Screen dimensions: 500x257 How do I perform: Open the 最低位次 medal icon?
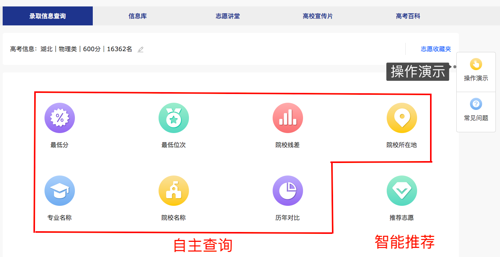pos(174,118)
